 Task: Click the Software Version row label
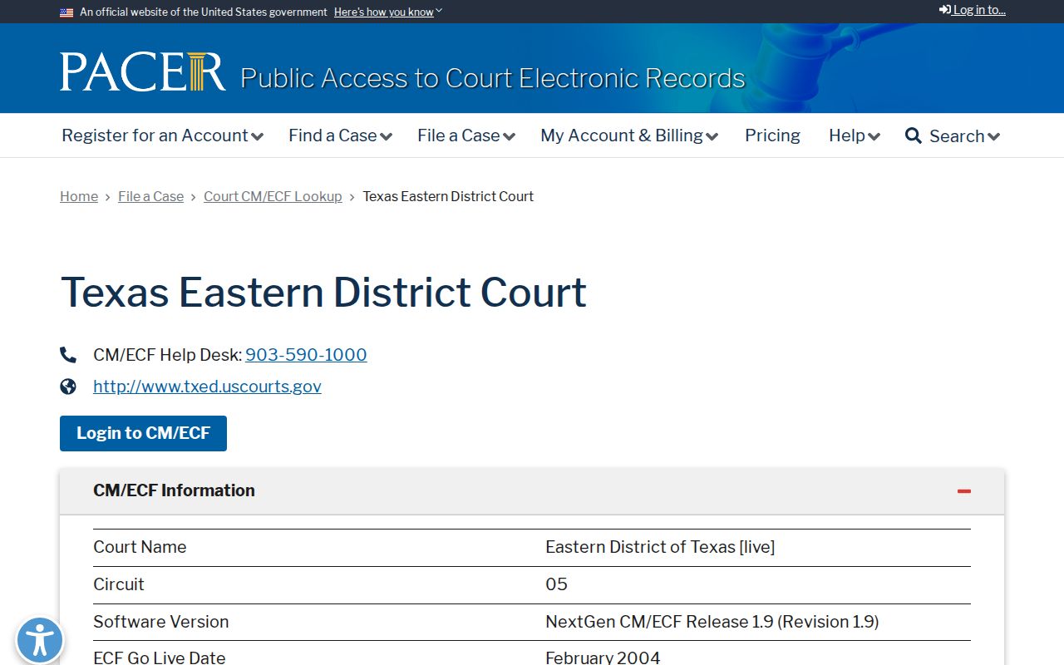click(160, 622)
